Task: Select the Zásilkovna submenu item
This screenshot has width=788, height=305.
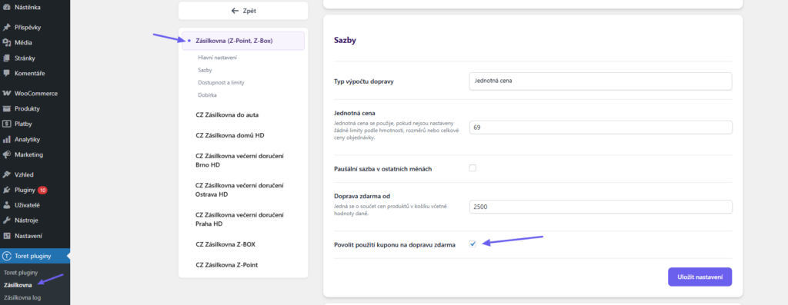Action: click(18, 285)
